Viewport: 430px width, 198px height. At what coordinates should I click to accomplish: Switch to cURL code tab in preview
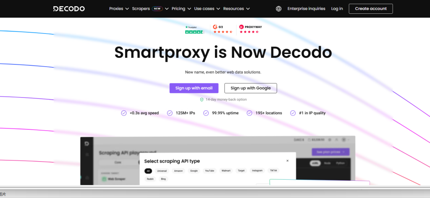[315, 163]
